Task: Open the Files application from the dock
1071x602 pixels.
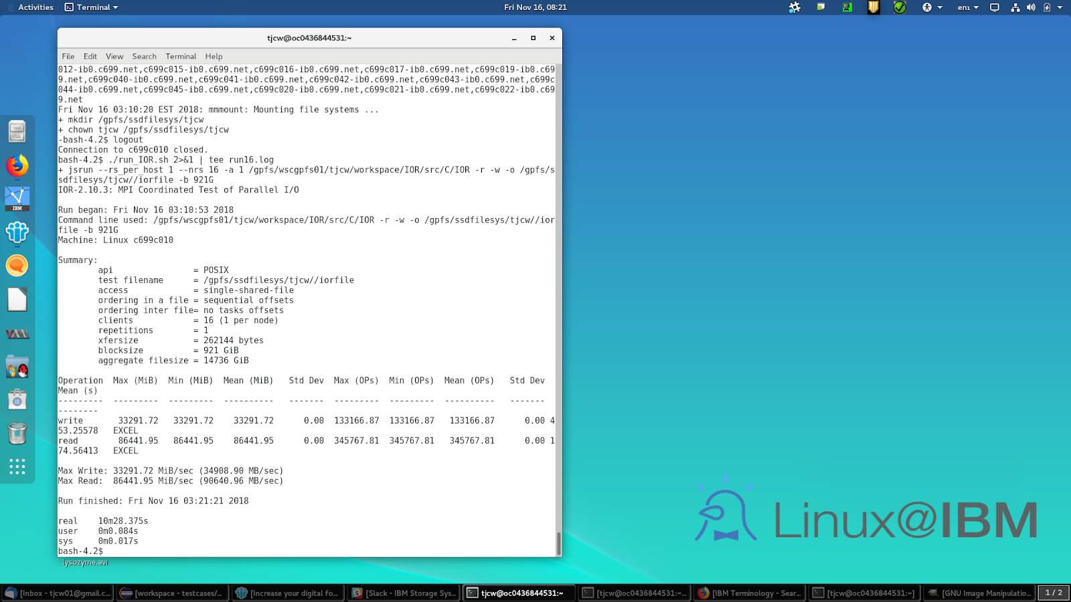Action: pyautogui.click(x=17, y=132)
